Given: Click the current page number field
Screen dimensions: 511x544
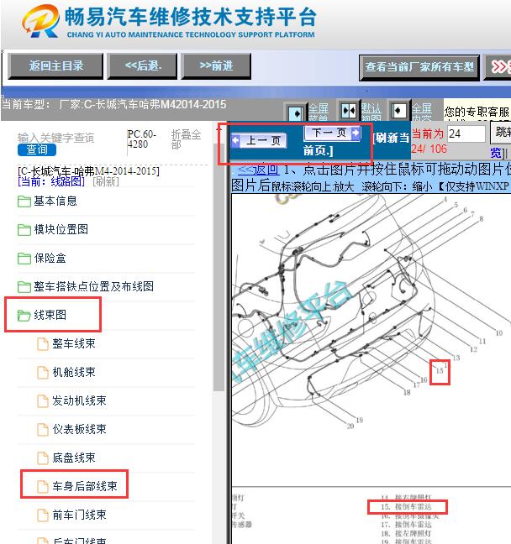Looking at the screenshot, I should pyautogui.click(x=466, y=133).
